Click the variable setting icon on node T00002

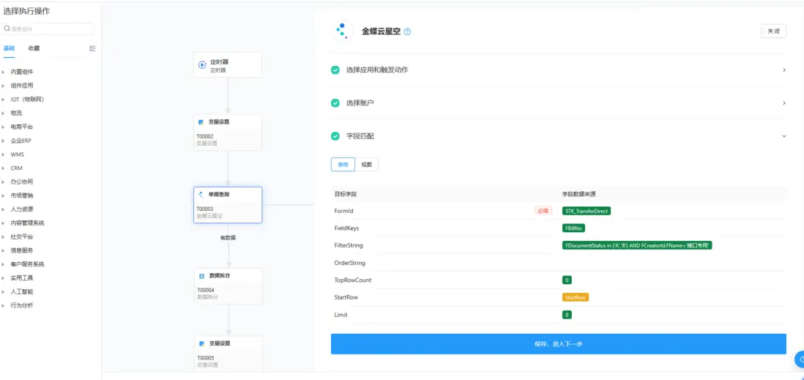click(x=201, y=122)
